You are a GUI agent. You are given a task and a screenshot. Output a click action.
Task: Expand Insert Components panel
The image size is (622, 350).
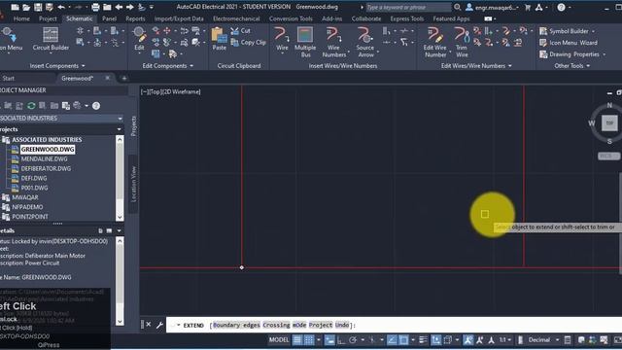[x=57, y=66]
